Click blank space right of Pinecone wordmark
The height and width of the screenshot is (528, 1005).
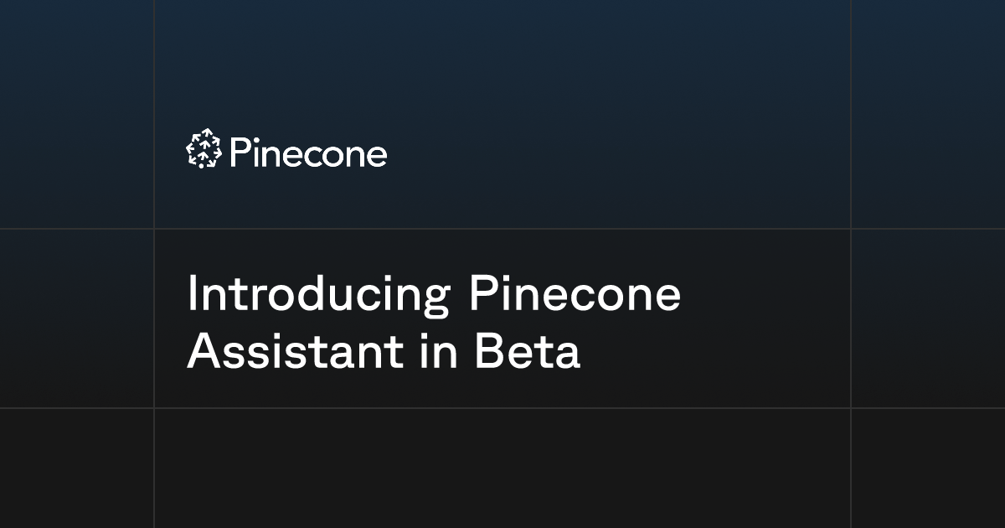point(620,153)
